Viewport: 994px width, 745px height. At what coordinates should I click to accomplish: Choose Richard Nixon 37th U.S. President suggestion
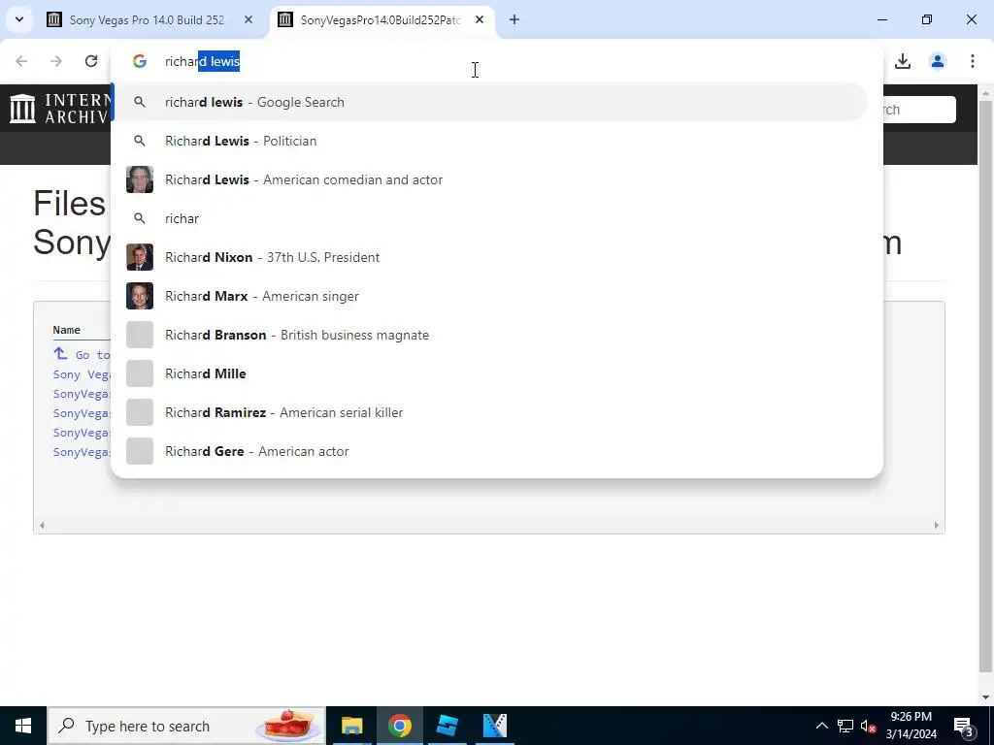point(489,257)
